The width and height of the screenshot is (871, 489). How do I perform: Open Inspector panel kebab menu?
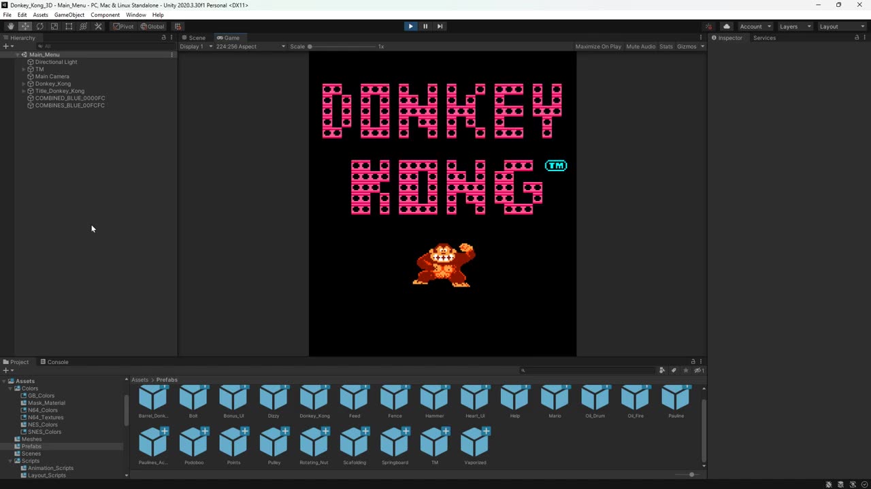[864, 38]
